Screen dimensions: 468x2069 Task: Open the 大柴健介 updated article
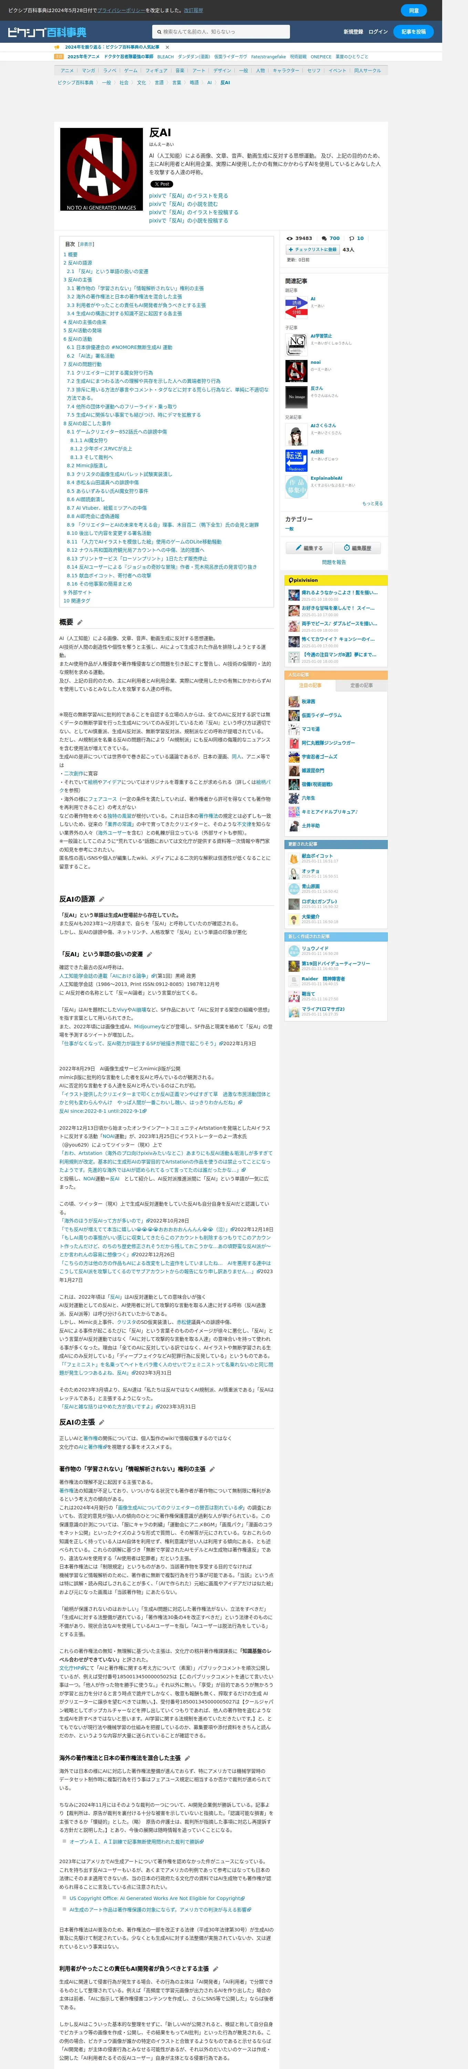click(x=311, y=917)
